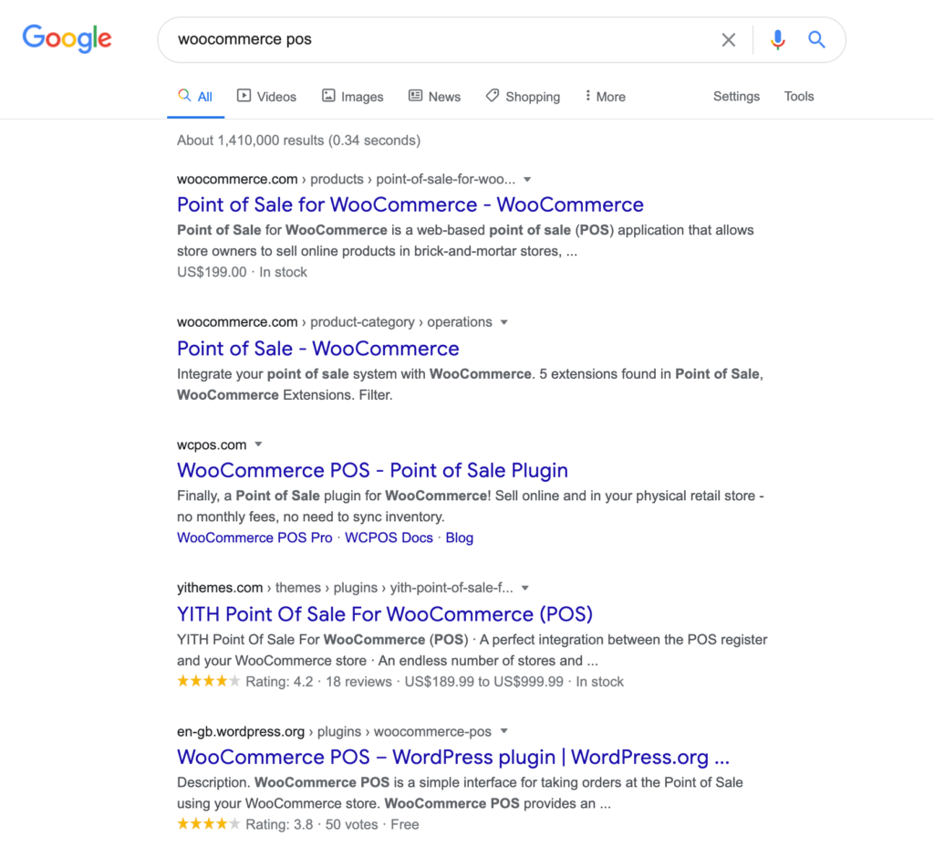Open the Settings menu

[736, 96]
